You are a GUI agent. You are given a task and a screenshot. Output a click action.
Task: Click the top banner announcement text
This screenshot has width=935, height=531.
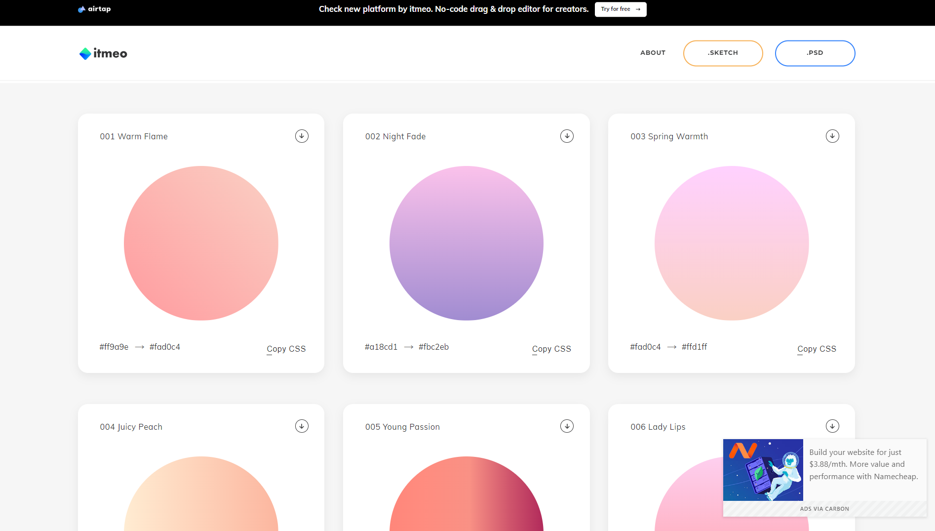pyautogui.click(x=454, y=9)
